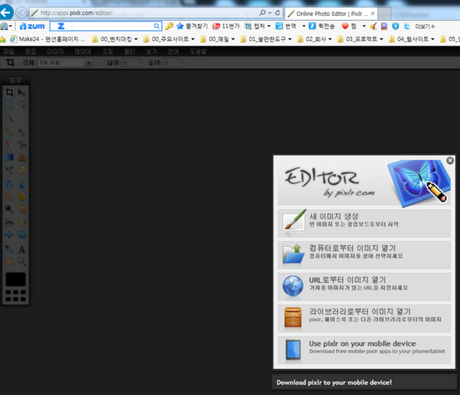Select the Spot Heal bandage tool
The width and height of the screenshot is (460, 395).
click(x=22, y=223)
